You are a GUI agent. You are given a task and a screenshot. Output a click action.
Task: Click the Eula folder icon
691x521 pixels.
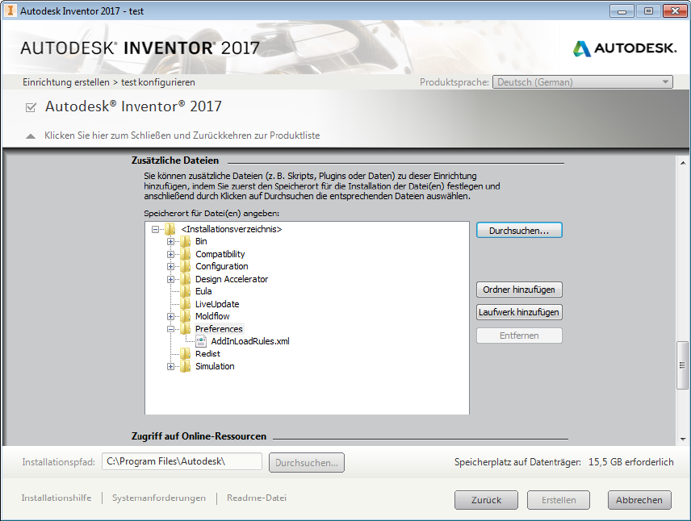(185, 291)
